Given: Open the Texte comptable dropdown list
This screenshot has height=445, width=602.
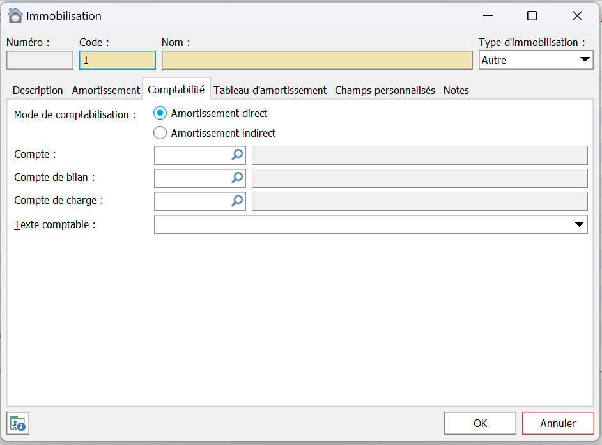Looking at the screenshot, I should [579, 224].
